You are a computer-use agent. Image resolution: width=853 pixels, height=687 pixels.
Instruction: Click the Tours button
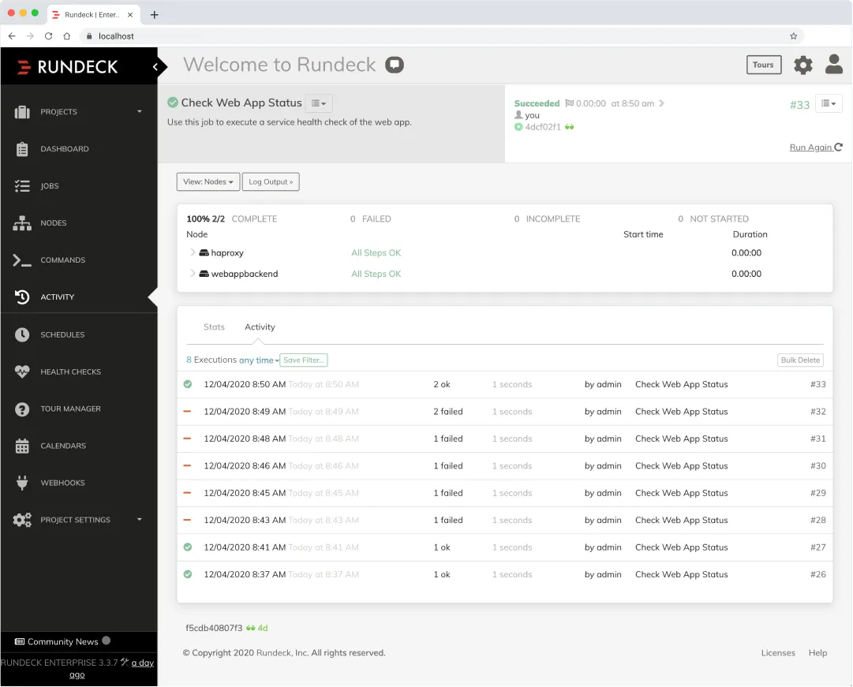tap(763, 65)
